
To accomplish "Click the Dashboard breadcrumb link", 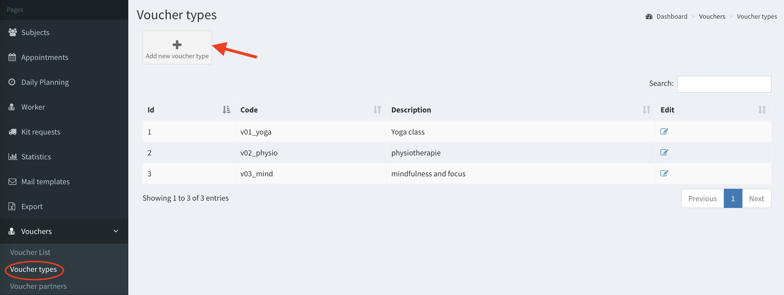I will click(672, 16).
